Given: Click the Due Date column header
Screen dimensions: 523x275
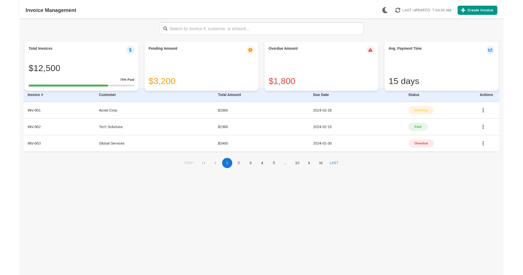Looking at the screenshot, I should 321,95.
